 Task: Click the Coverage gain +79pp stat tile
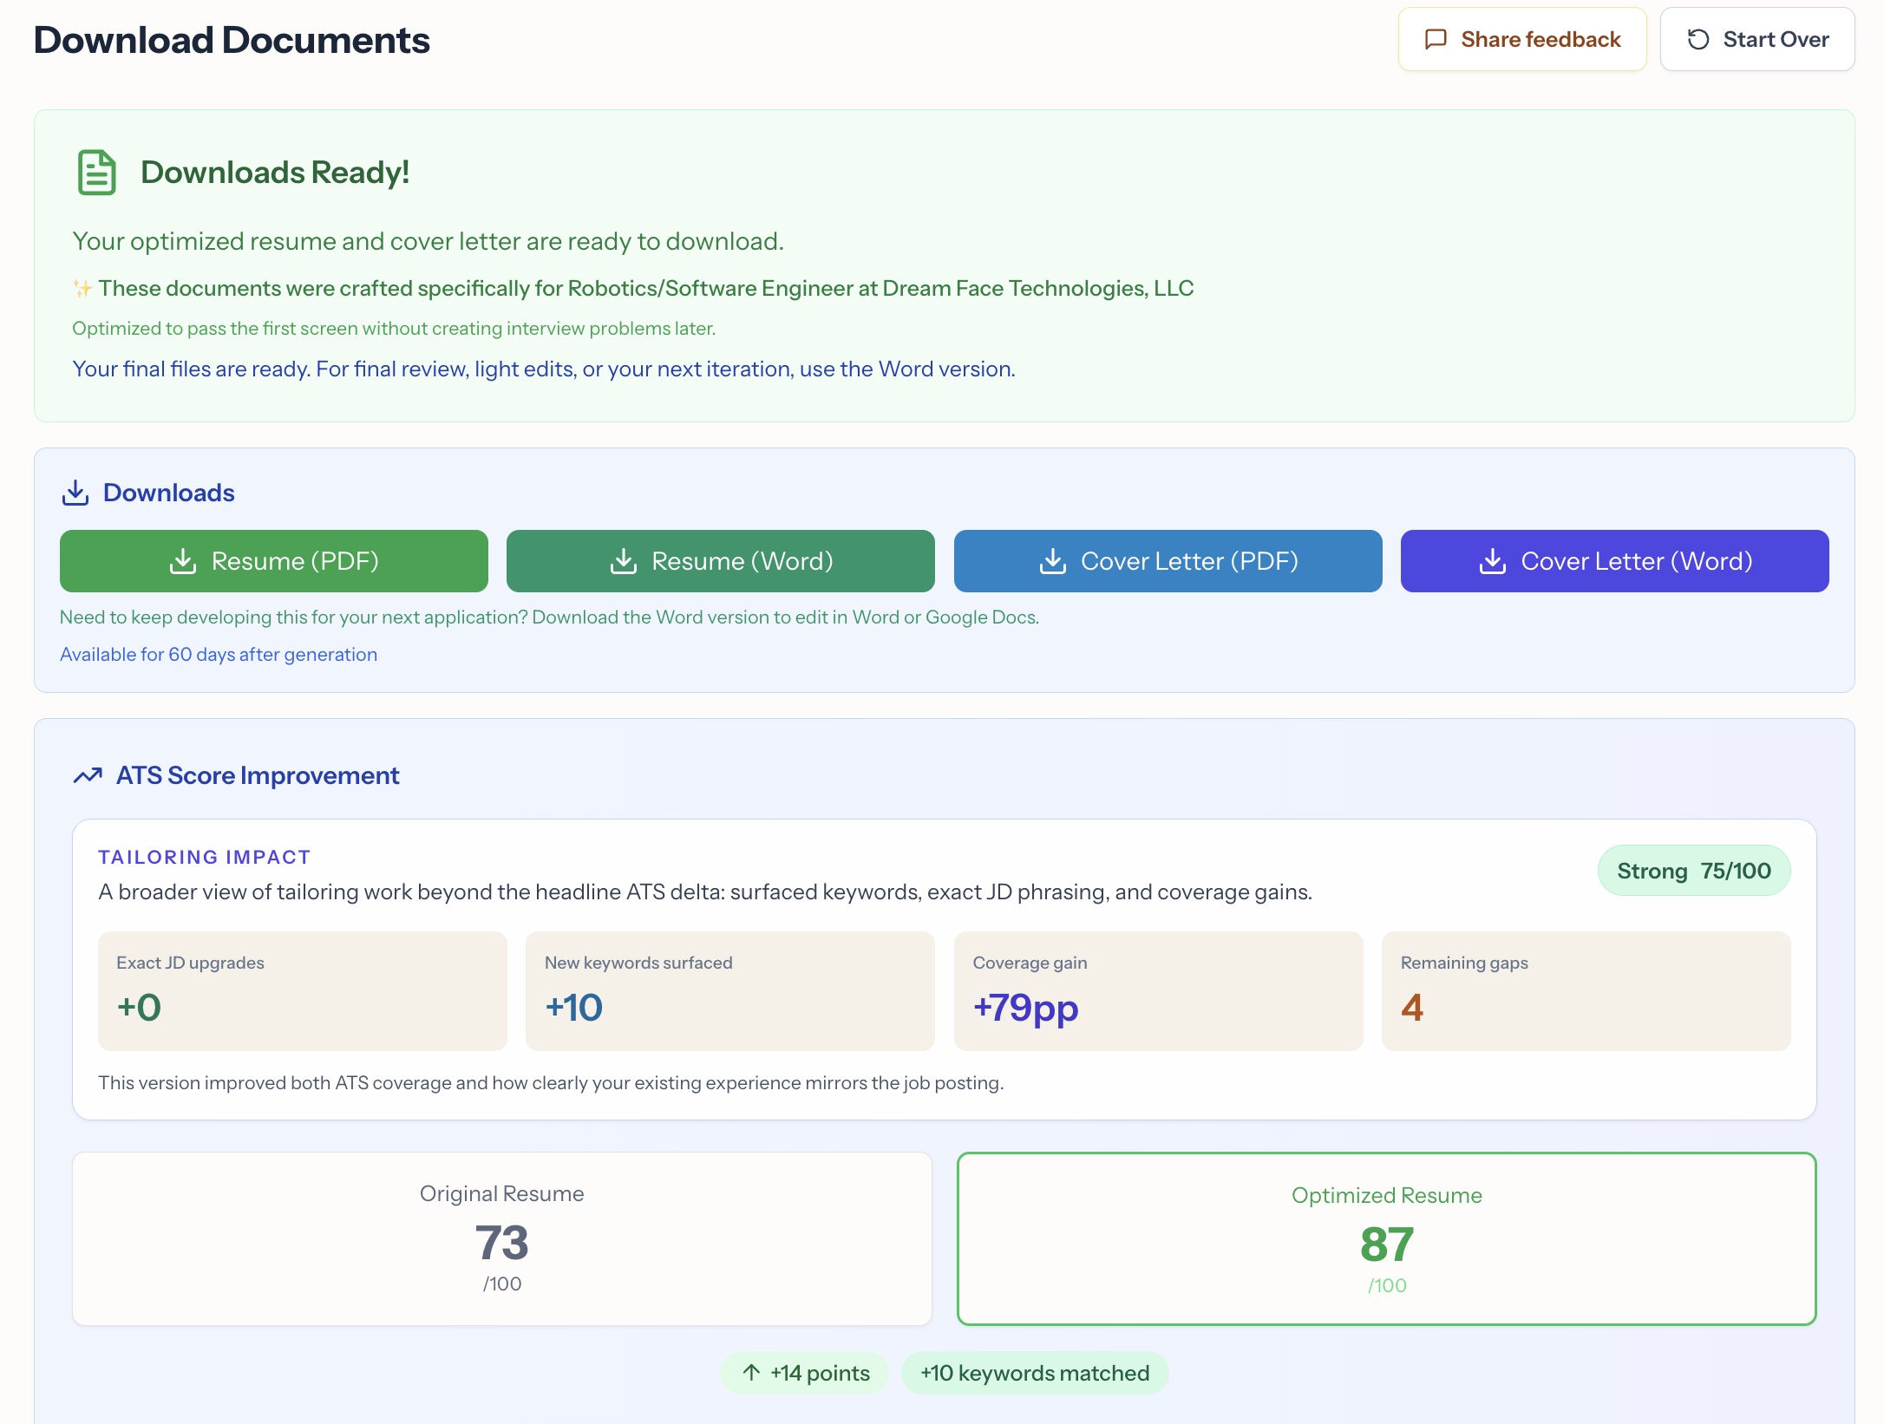[x=1158, y=990]
